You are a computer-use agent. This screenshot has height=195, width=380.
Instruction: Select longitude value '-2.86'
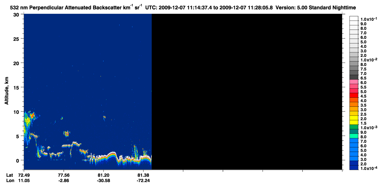click(63, 180)
